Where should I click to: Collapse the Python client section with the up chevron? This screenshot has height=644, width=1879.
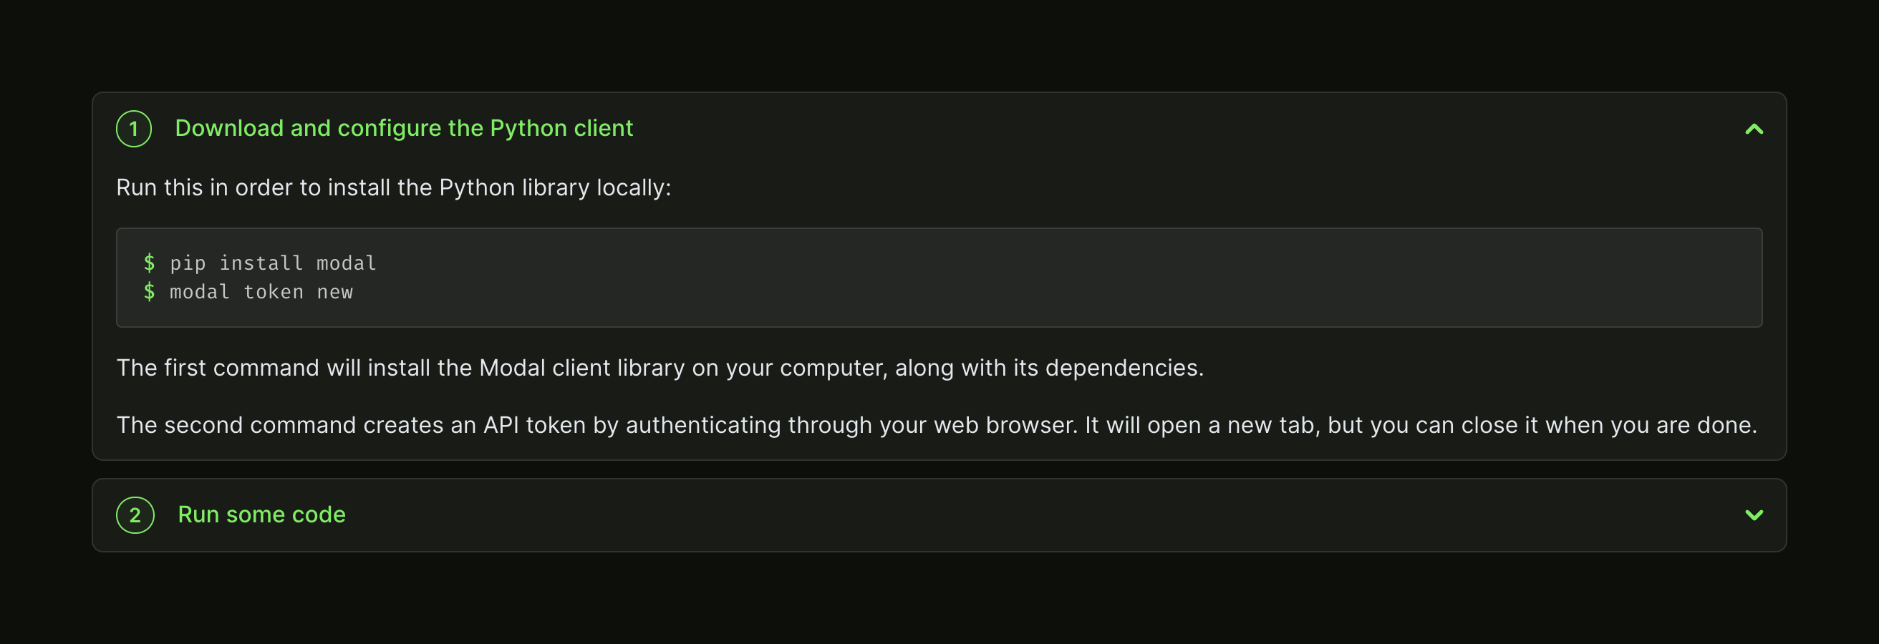(x=1754, y=129)
